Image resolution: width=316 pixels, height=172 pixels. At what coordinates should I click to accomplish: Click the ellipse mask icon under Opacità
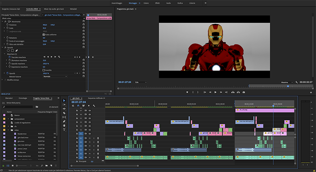point(8,51)
